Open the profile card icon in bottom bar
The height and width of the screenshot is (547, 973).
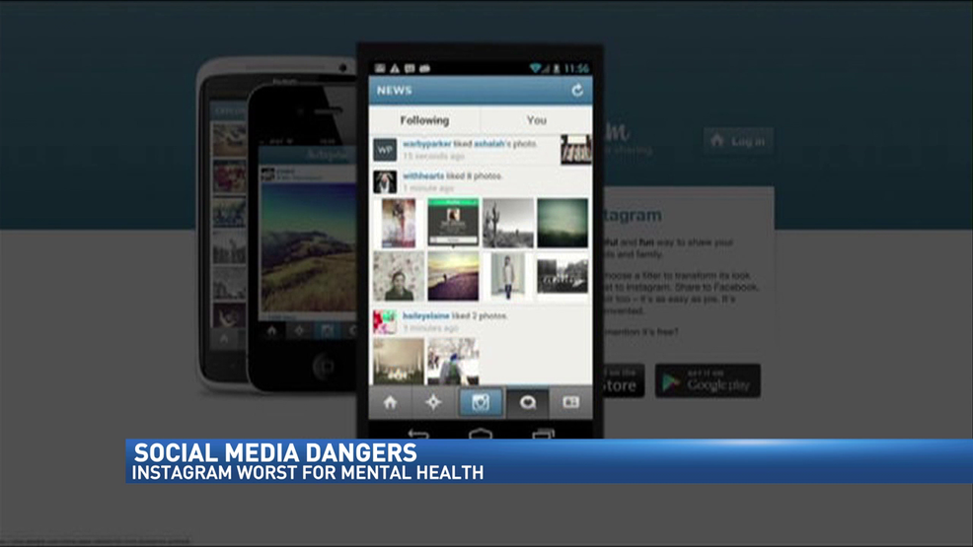571,403
